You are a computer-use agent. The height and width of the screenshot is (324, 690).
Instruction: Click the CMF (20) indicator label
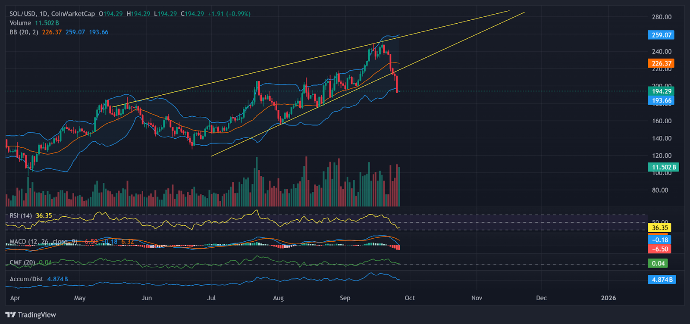[x=22, y=262]
